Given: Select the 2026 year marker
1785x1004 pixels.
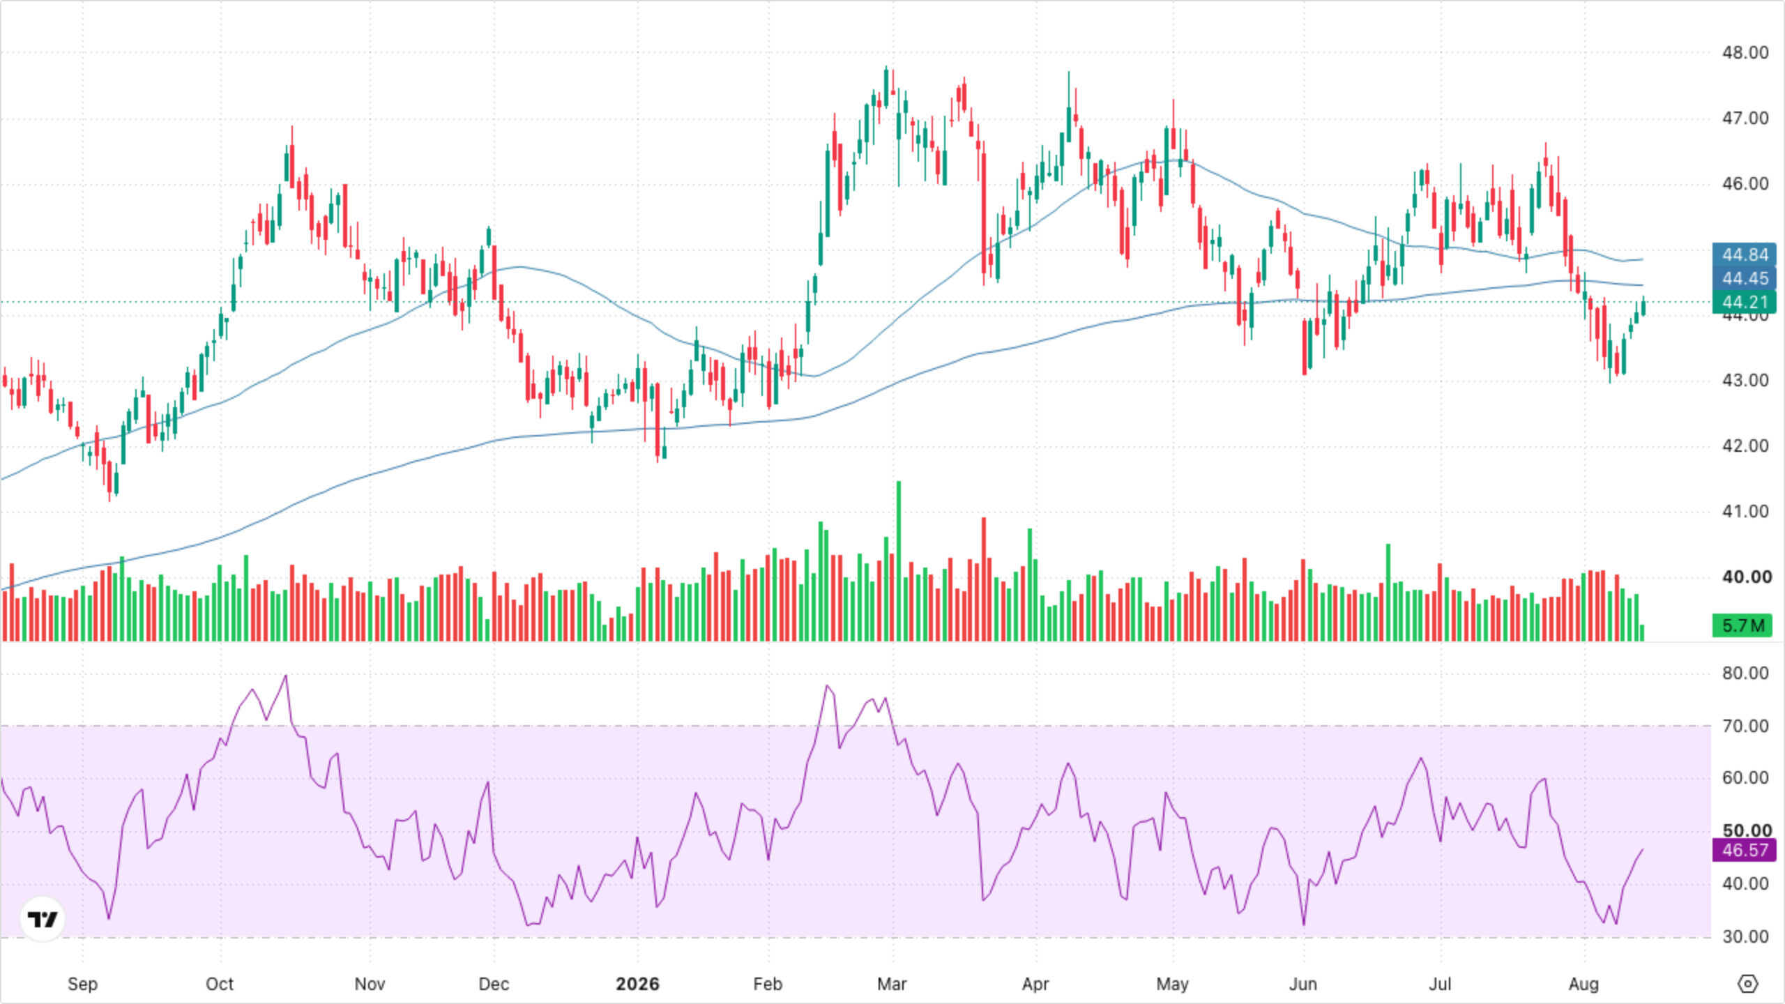Looking at the screenshot, I should point(637,984).
